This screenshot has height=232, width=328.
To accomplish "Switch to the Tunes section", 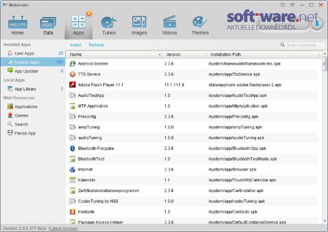I will click(109, 26).
